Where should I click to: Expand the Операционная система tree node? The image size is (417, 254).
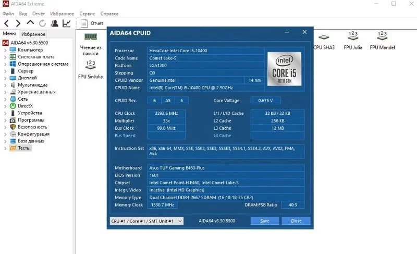point(5,64)
